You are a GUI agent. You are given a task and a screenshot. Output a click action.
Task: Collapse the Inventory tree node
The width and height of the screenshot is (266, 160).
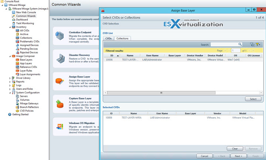pyautogui.click(x=10, y=27)
